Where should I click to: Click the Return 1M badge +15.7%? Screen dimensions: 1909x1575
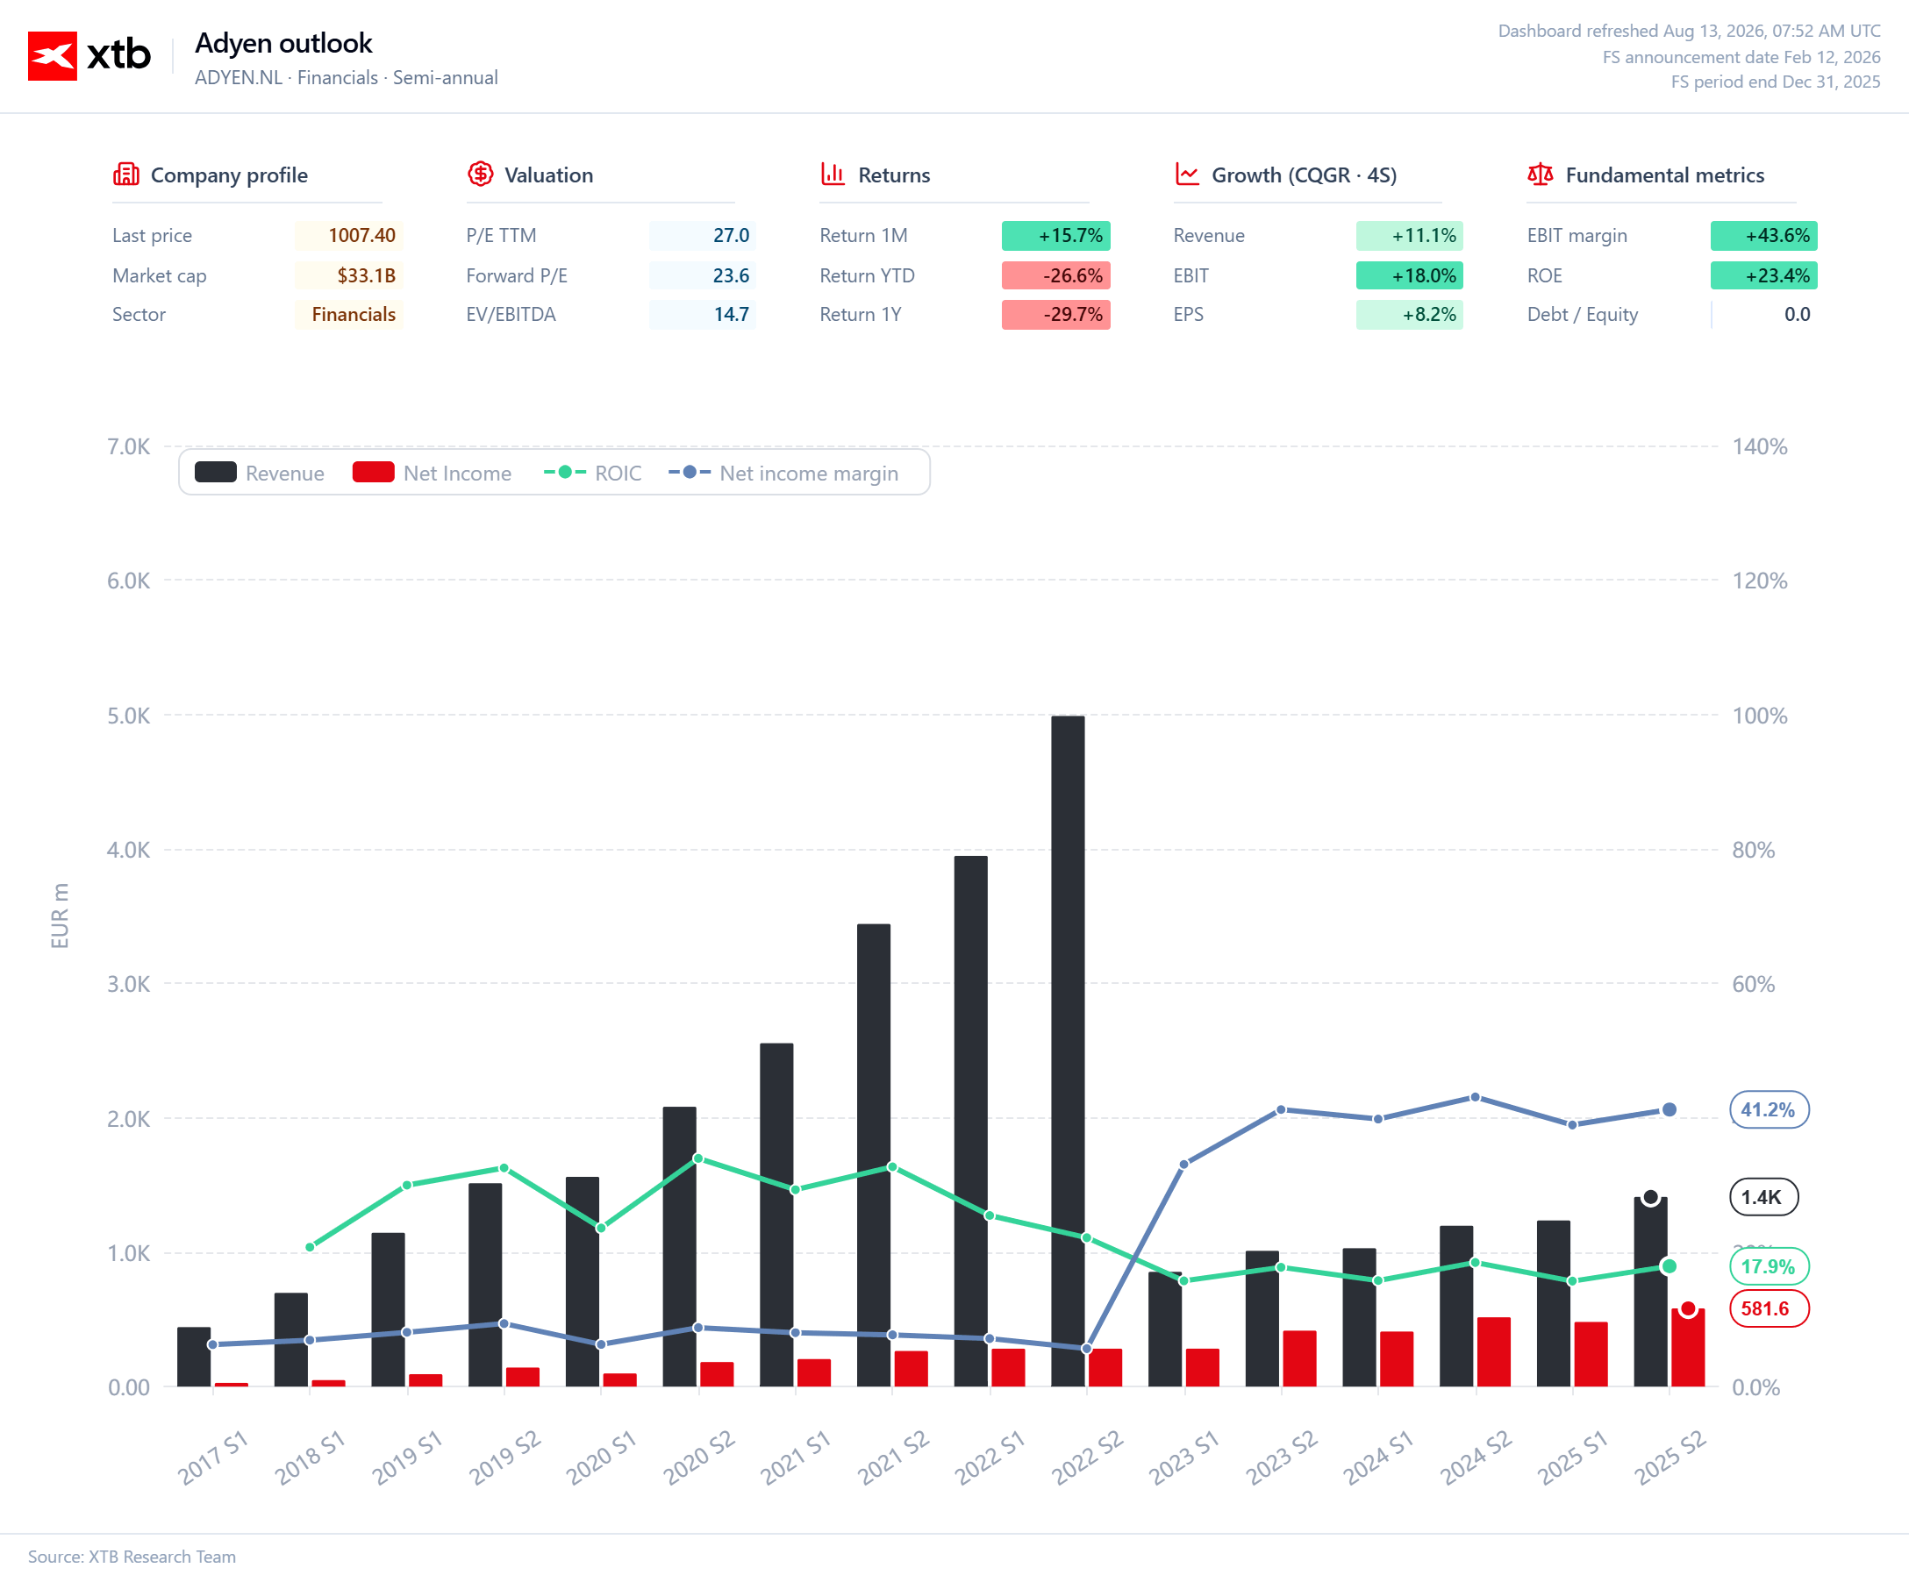(1055, 236)
